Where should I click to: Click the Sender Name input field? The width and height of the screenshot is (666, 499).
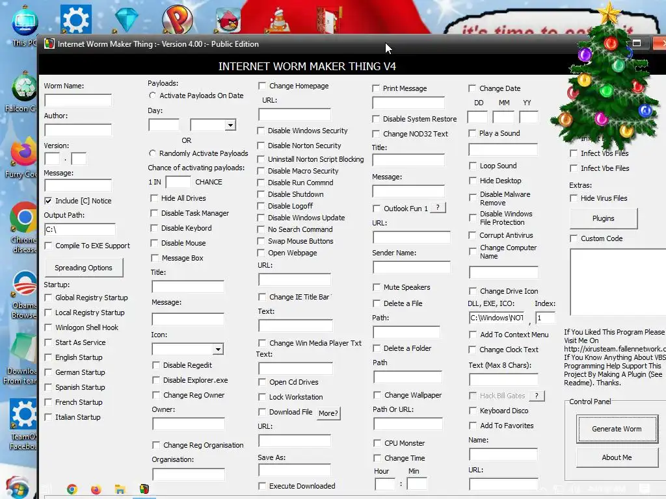coord(412,267)
